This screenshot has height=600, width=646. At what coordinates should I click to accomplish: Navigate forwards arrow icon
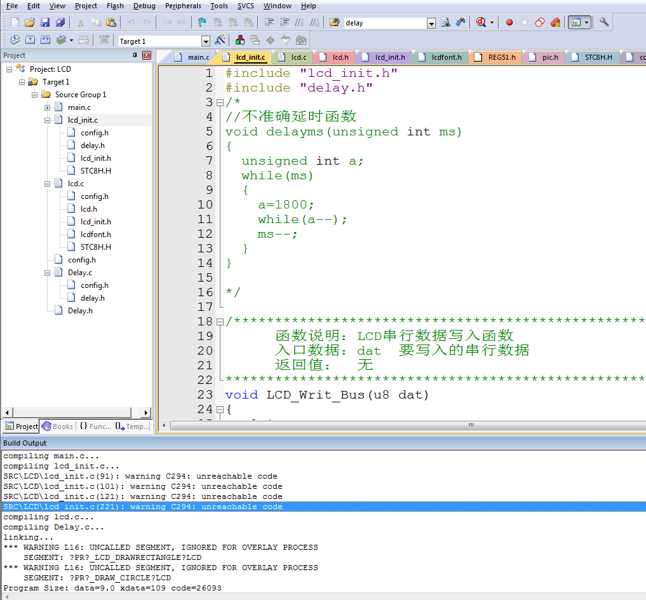pos(182,22)
